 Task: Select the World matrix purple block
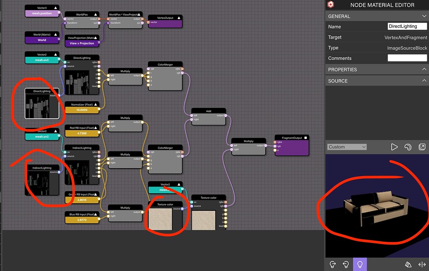[x=42, y=40]
